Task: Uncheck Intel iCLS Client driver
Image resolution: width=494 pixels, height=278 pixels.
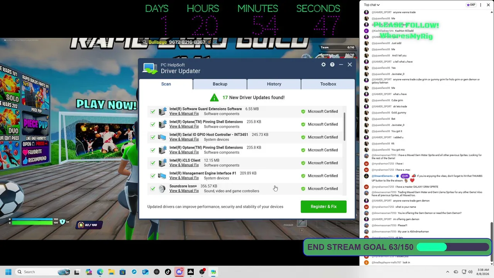Action: [x=153, y=163]
